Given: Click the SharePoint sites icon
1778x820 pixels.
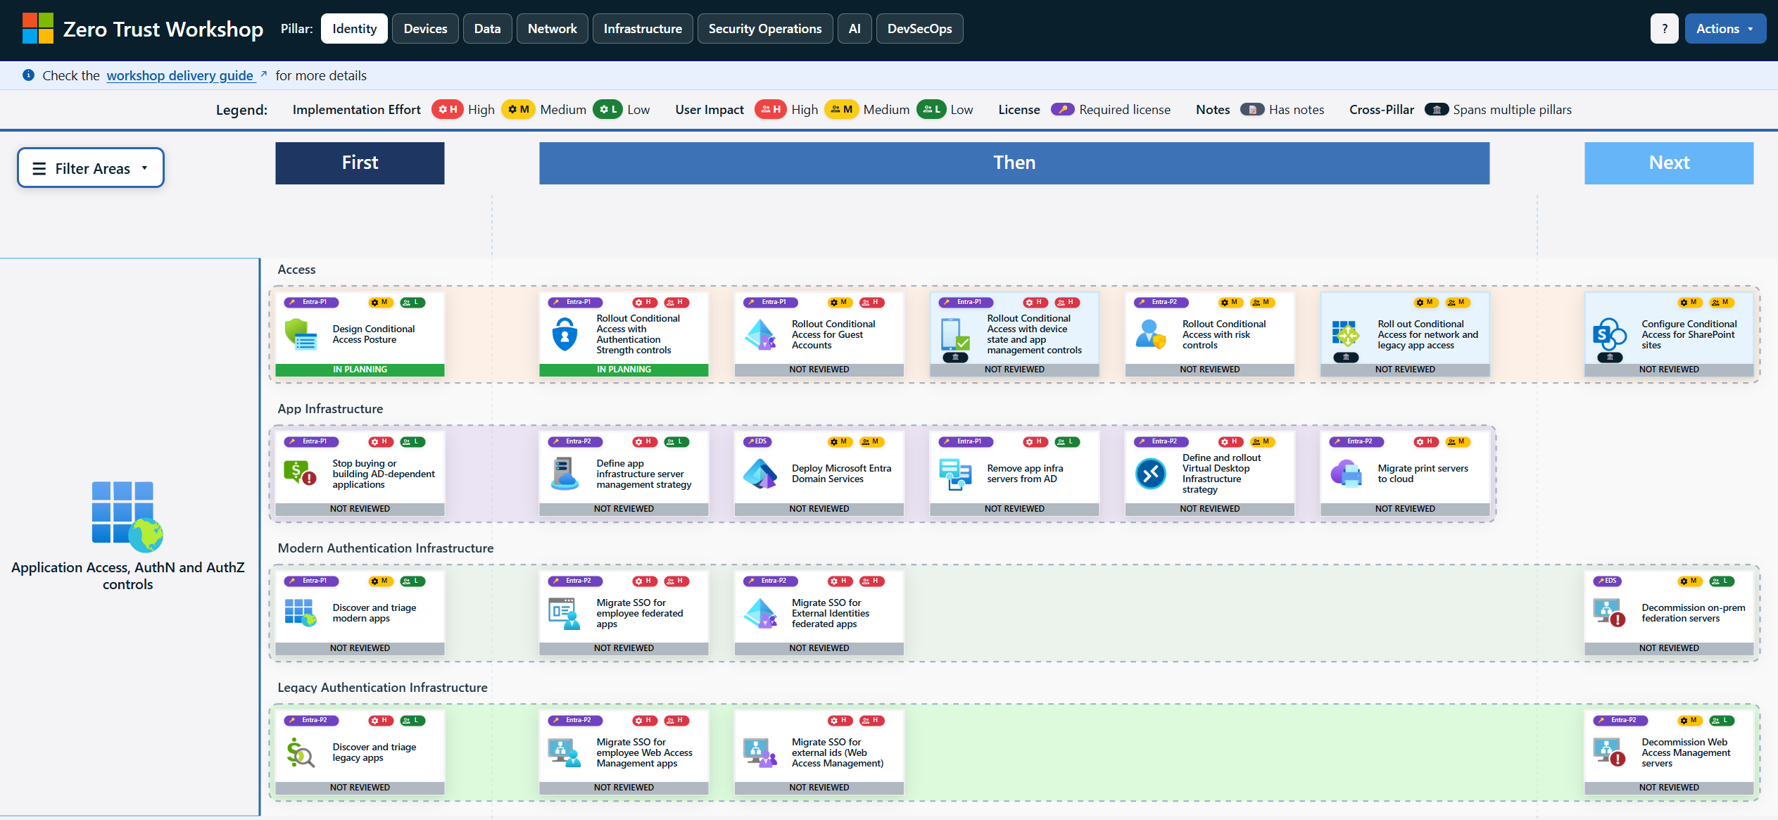Looking at the screenshot, I should click(1610, 334).
